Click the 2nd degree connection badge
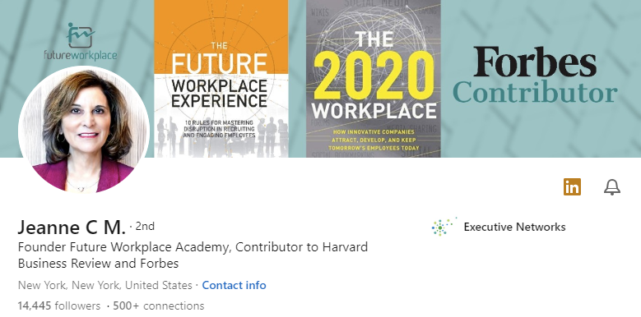Image resolution: width=641 pixels, height=317 pixels. 145,226
